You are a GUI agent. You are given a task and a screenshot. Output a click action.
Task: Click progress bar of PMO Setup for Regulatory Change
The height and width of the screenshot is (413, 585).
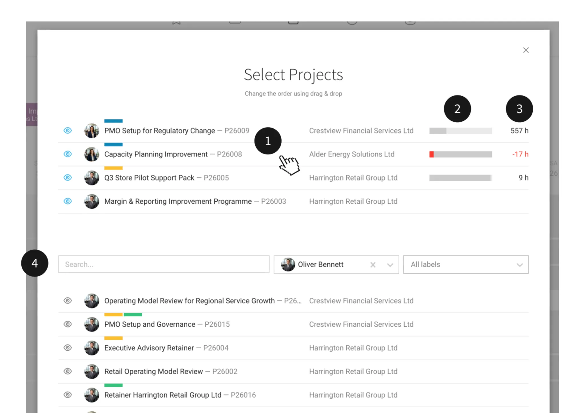pyautogui.click(x=460, y=131)
